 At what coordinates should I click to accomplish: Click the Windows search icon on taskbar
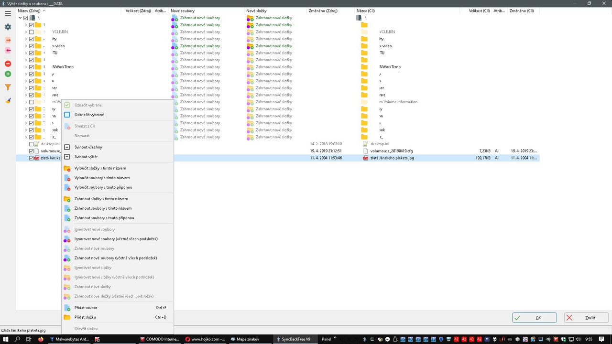click(x=18, y=339)
